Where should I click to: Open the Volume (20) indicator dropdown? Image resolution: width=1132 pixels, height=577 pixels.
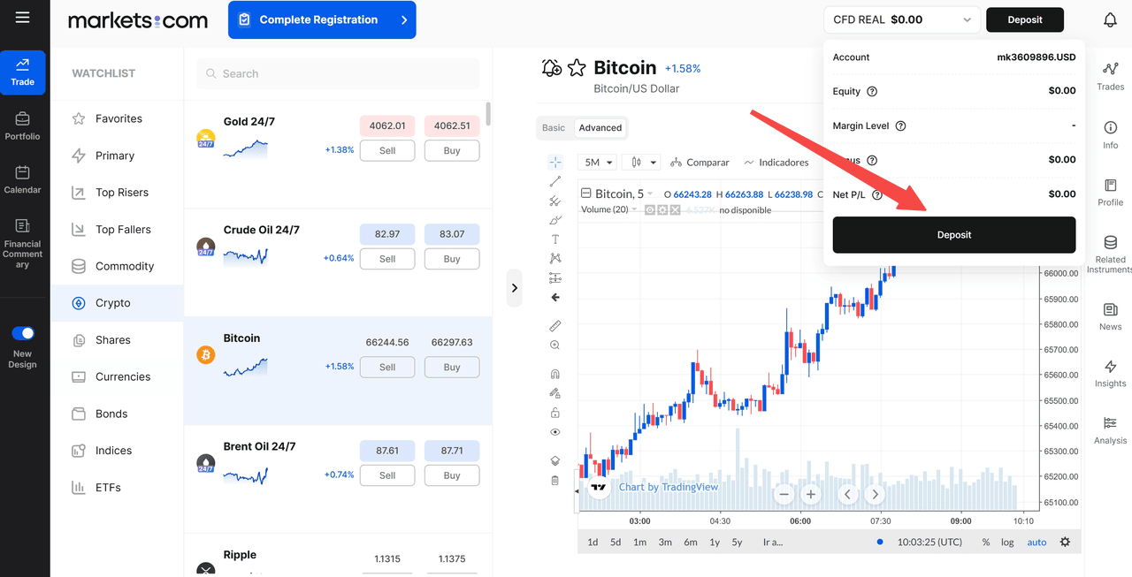click(636, 209)
